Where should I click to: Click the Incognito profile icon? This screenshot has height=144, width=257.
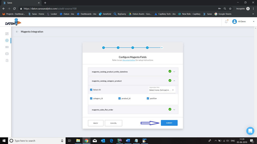tap(248, 9)
